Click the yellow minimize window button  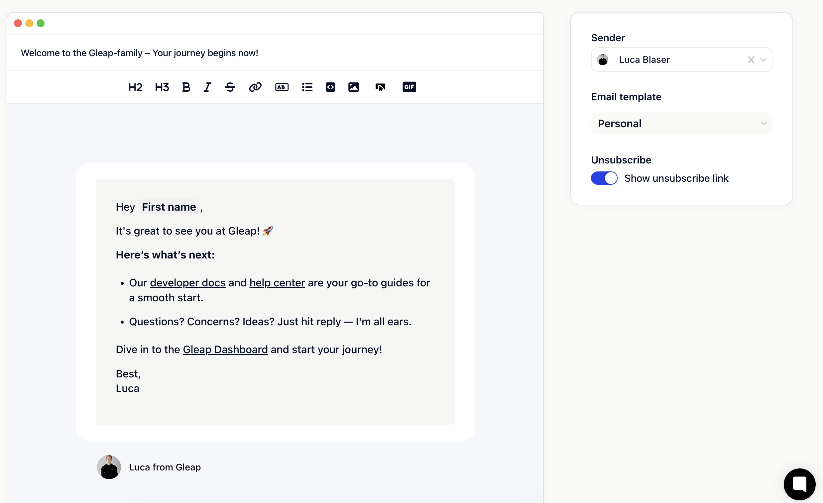pos(29,23)
